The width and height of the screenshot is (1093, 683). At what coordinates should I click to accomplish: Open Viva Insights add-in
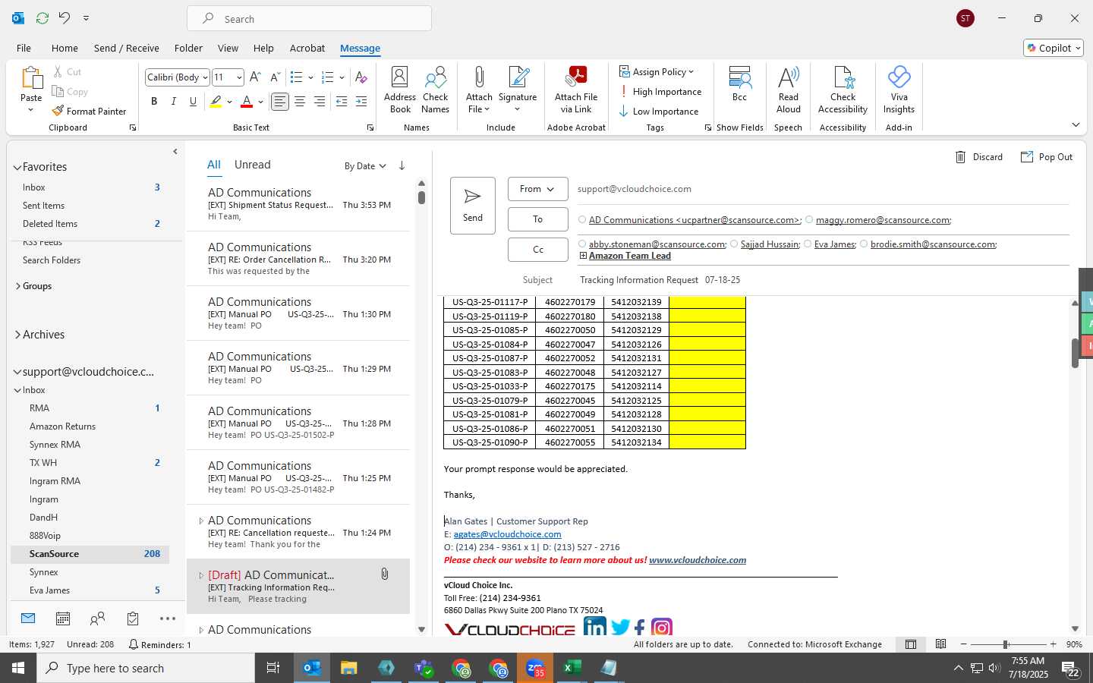tap(899, 90)
